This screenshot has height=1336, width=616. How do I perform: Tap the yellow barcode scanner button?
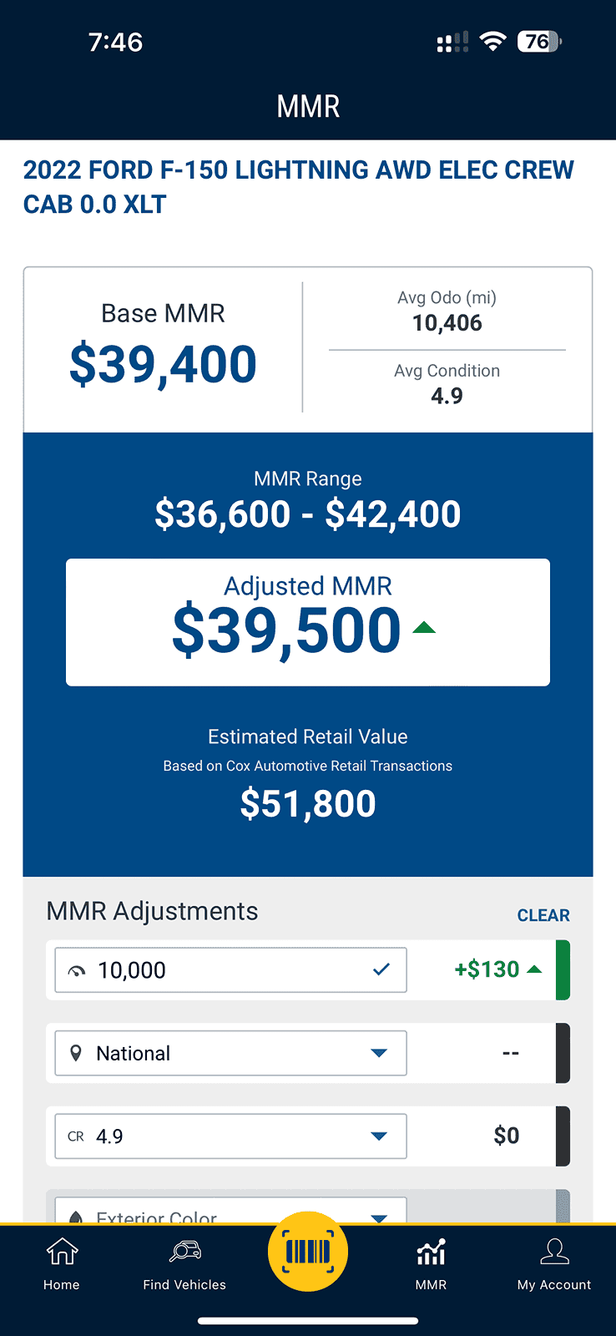tap(308, 1252)
